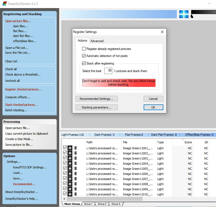Viewport: 216px width, 207px height.
Task: Switch to Group 1 tab
Action: coord(88,204)
